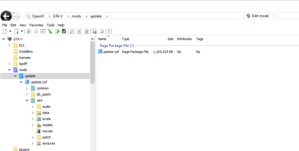Click the greyed validation grid toolbar icon

coord(36,31)
